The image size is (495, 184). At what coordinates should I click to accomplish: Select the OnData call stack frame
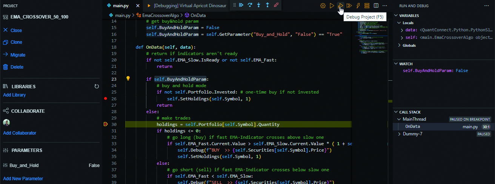point(444,127)
